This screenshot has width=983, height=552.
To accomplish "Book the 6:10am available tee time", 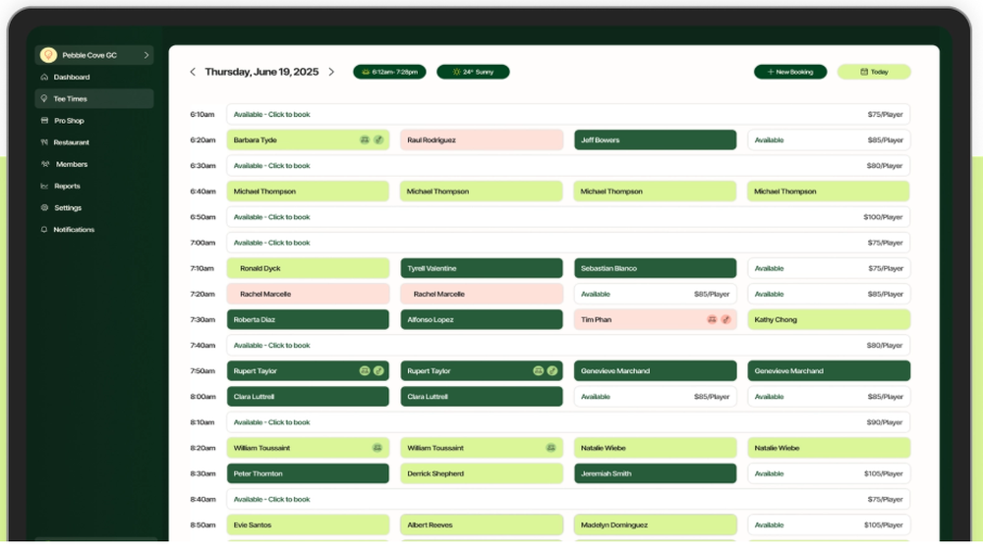I will pos(568,115).
